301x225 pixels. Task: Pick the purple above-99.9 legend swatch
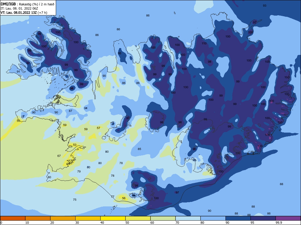288,218
